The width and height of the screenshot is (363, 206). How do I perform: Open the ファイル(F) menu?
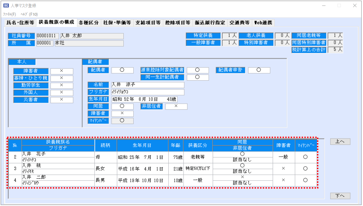pyautogui.click(x=10, y=14)
